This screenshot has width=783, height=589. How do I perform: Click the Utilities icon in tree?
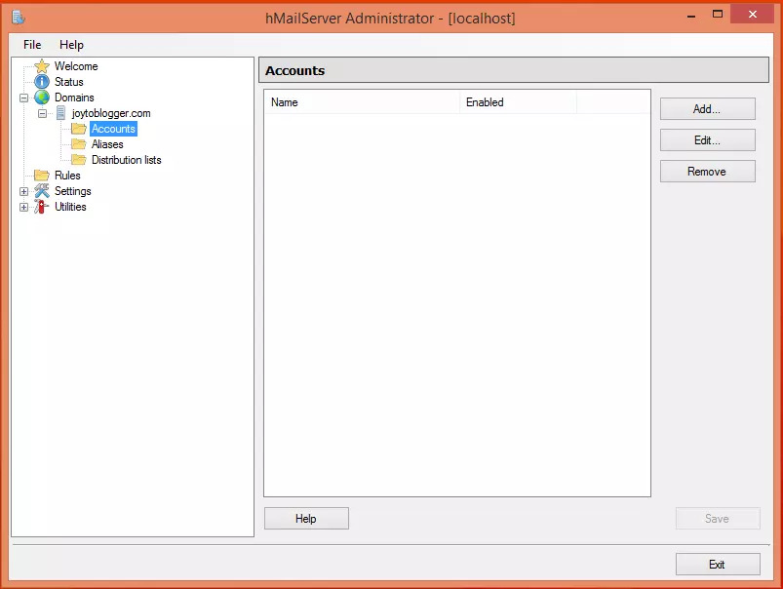tap(42, 207)
